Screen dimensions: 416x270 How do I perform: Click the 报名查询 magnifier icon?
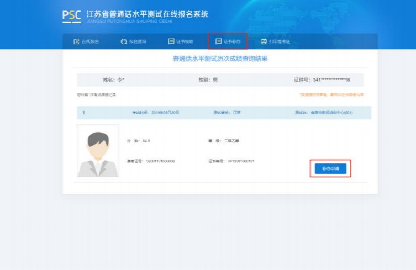[x=124, y=41]
